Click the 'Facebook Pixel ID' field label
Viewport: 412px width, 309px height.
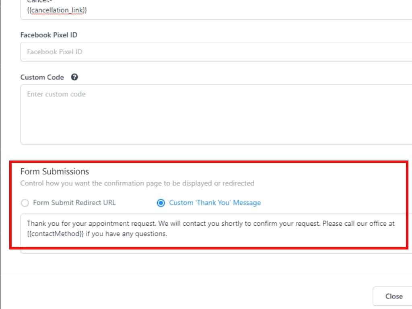(x=49, y=35)
